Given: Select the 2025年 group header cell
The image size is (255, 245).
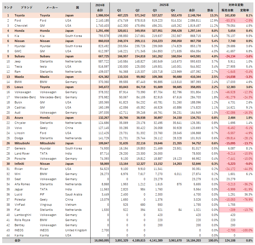Looking at the screenshot, I should [164, 5].
